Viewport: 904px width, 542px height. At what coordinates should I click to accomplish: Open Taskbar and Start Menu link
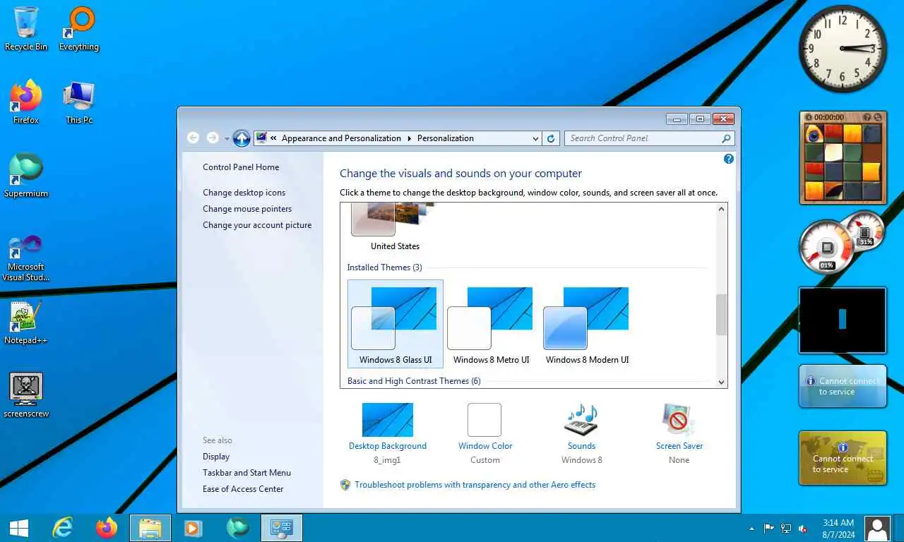[x=246, y=473]
